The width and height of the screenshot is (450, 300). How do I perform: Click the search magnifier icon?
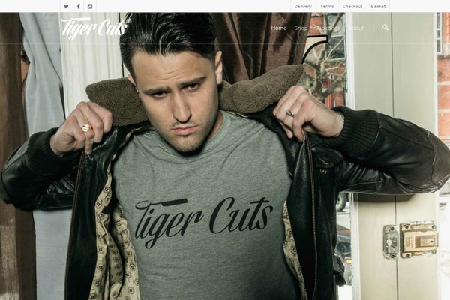385,28
